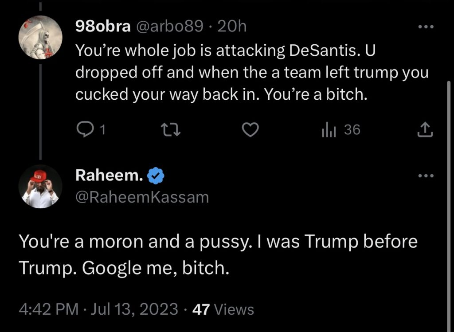Viewport: 454px width, 332px height.
Task: Go to the 98obra display name
Action: [103, 27]
